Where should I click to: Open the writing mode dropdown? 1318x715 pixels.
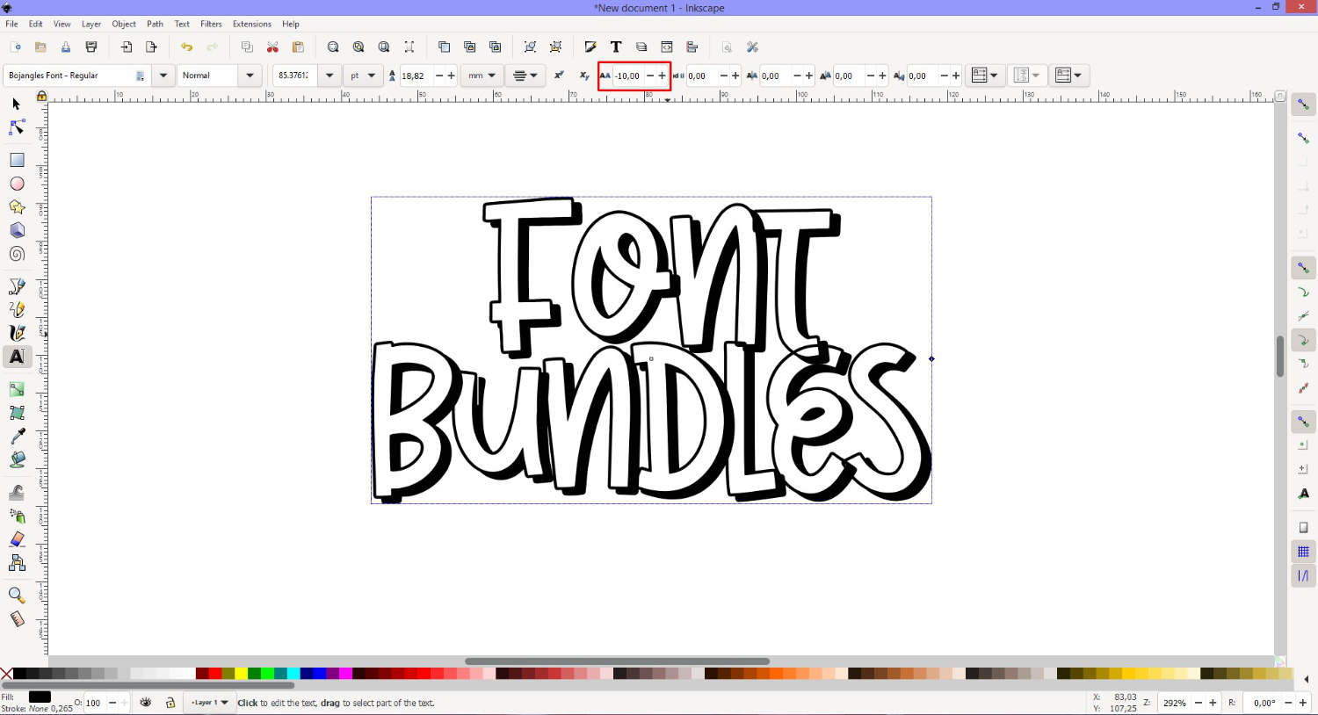(x=986, y=76)
